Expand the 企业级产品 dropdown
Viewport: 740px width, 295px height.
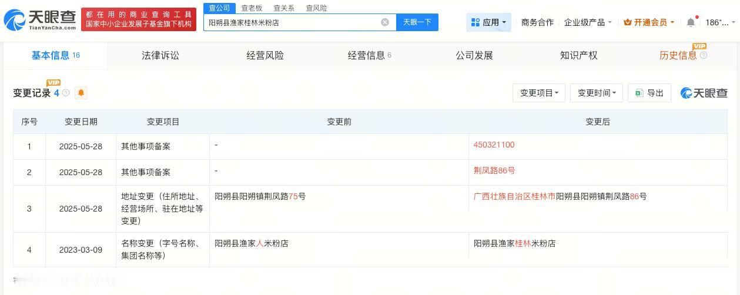588,22
